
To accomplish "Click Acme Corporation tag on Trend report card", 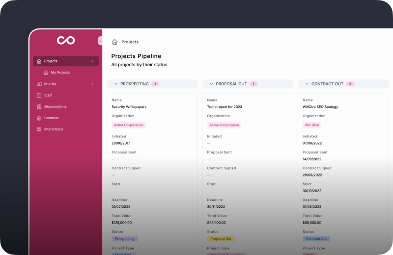I will pyautogui.click(x=224, y=125).
